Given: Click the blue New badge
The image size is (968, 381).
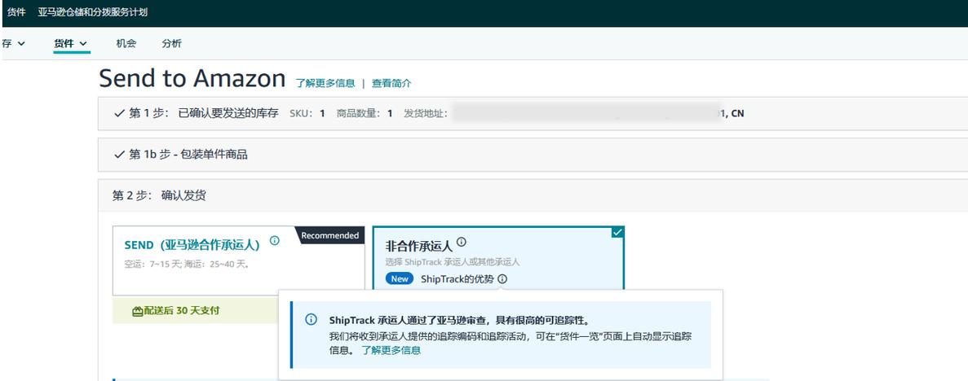Looking at the screenshot, I should [400, 278].
